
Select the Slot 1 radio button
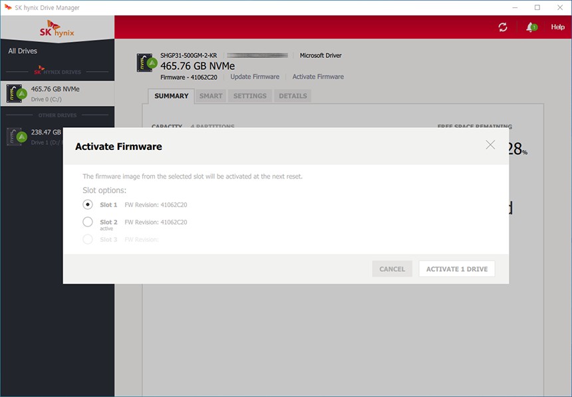88,204
